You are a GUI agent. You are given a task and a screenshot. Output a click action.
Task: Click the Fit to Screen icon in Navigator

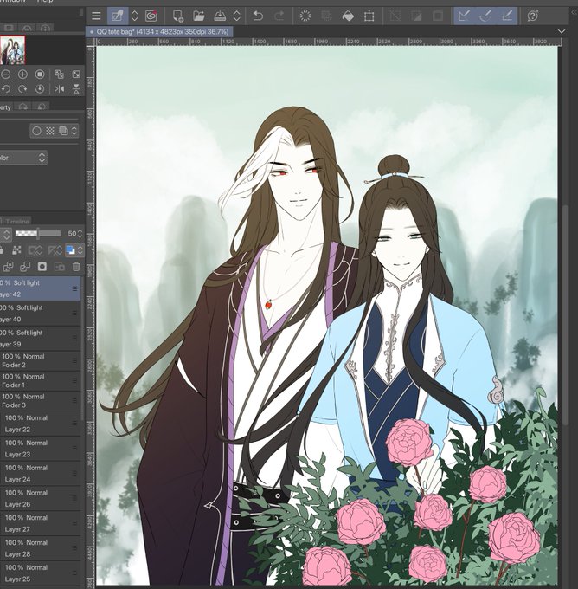(x=76, y=74)
